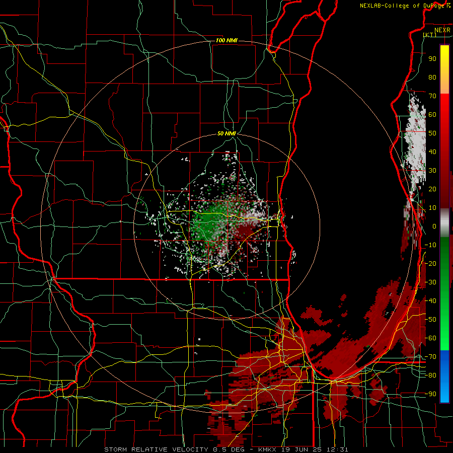
Task: Click the 70 value on the scale
Action: click(432, 96)
